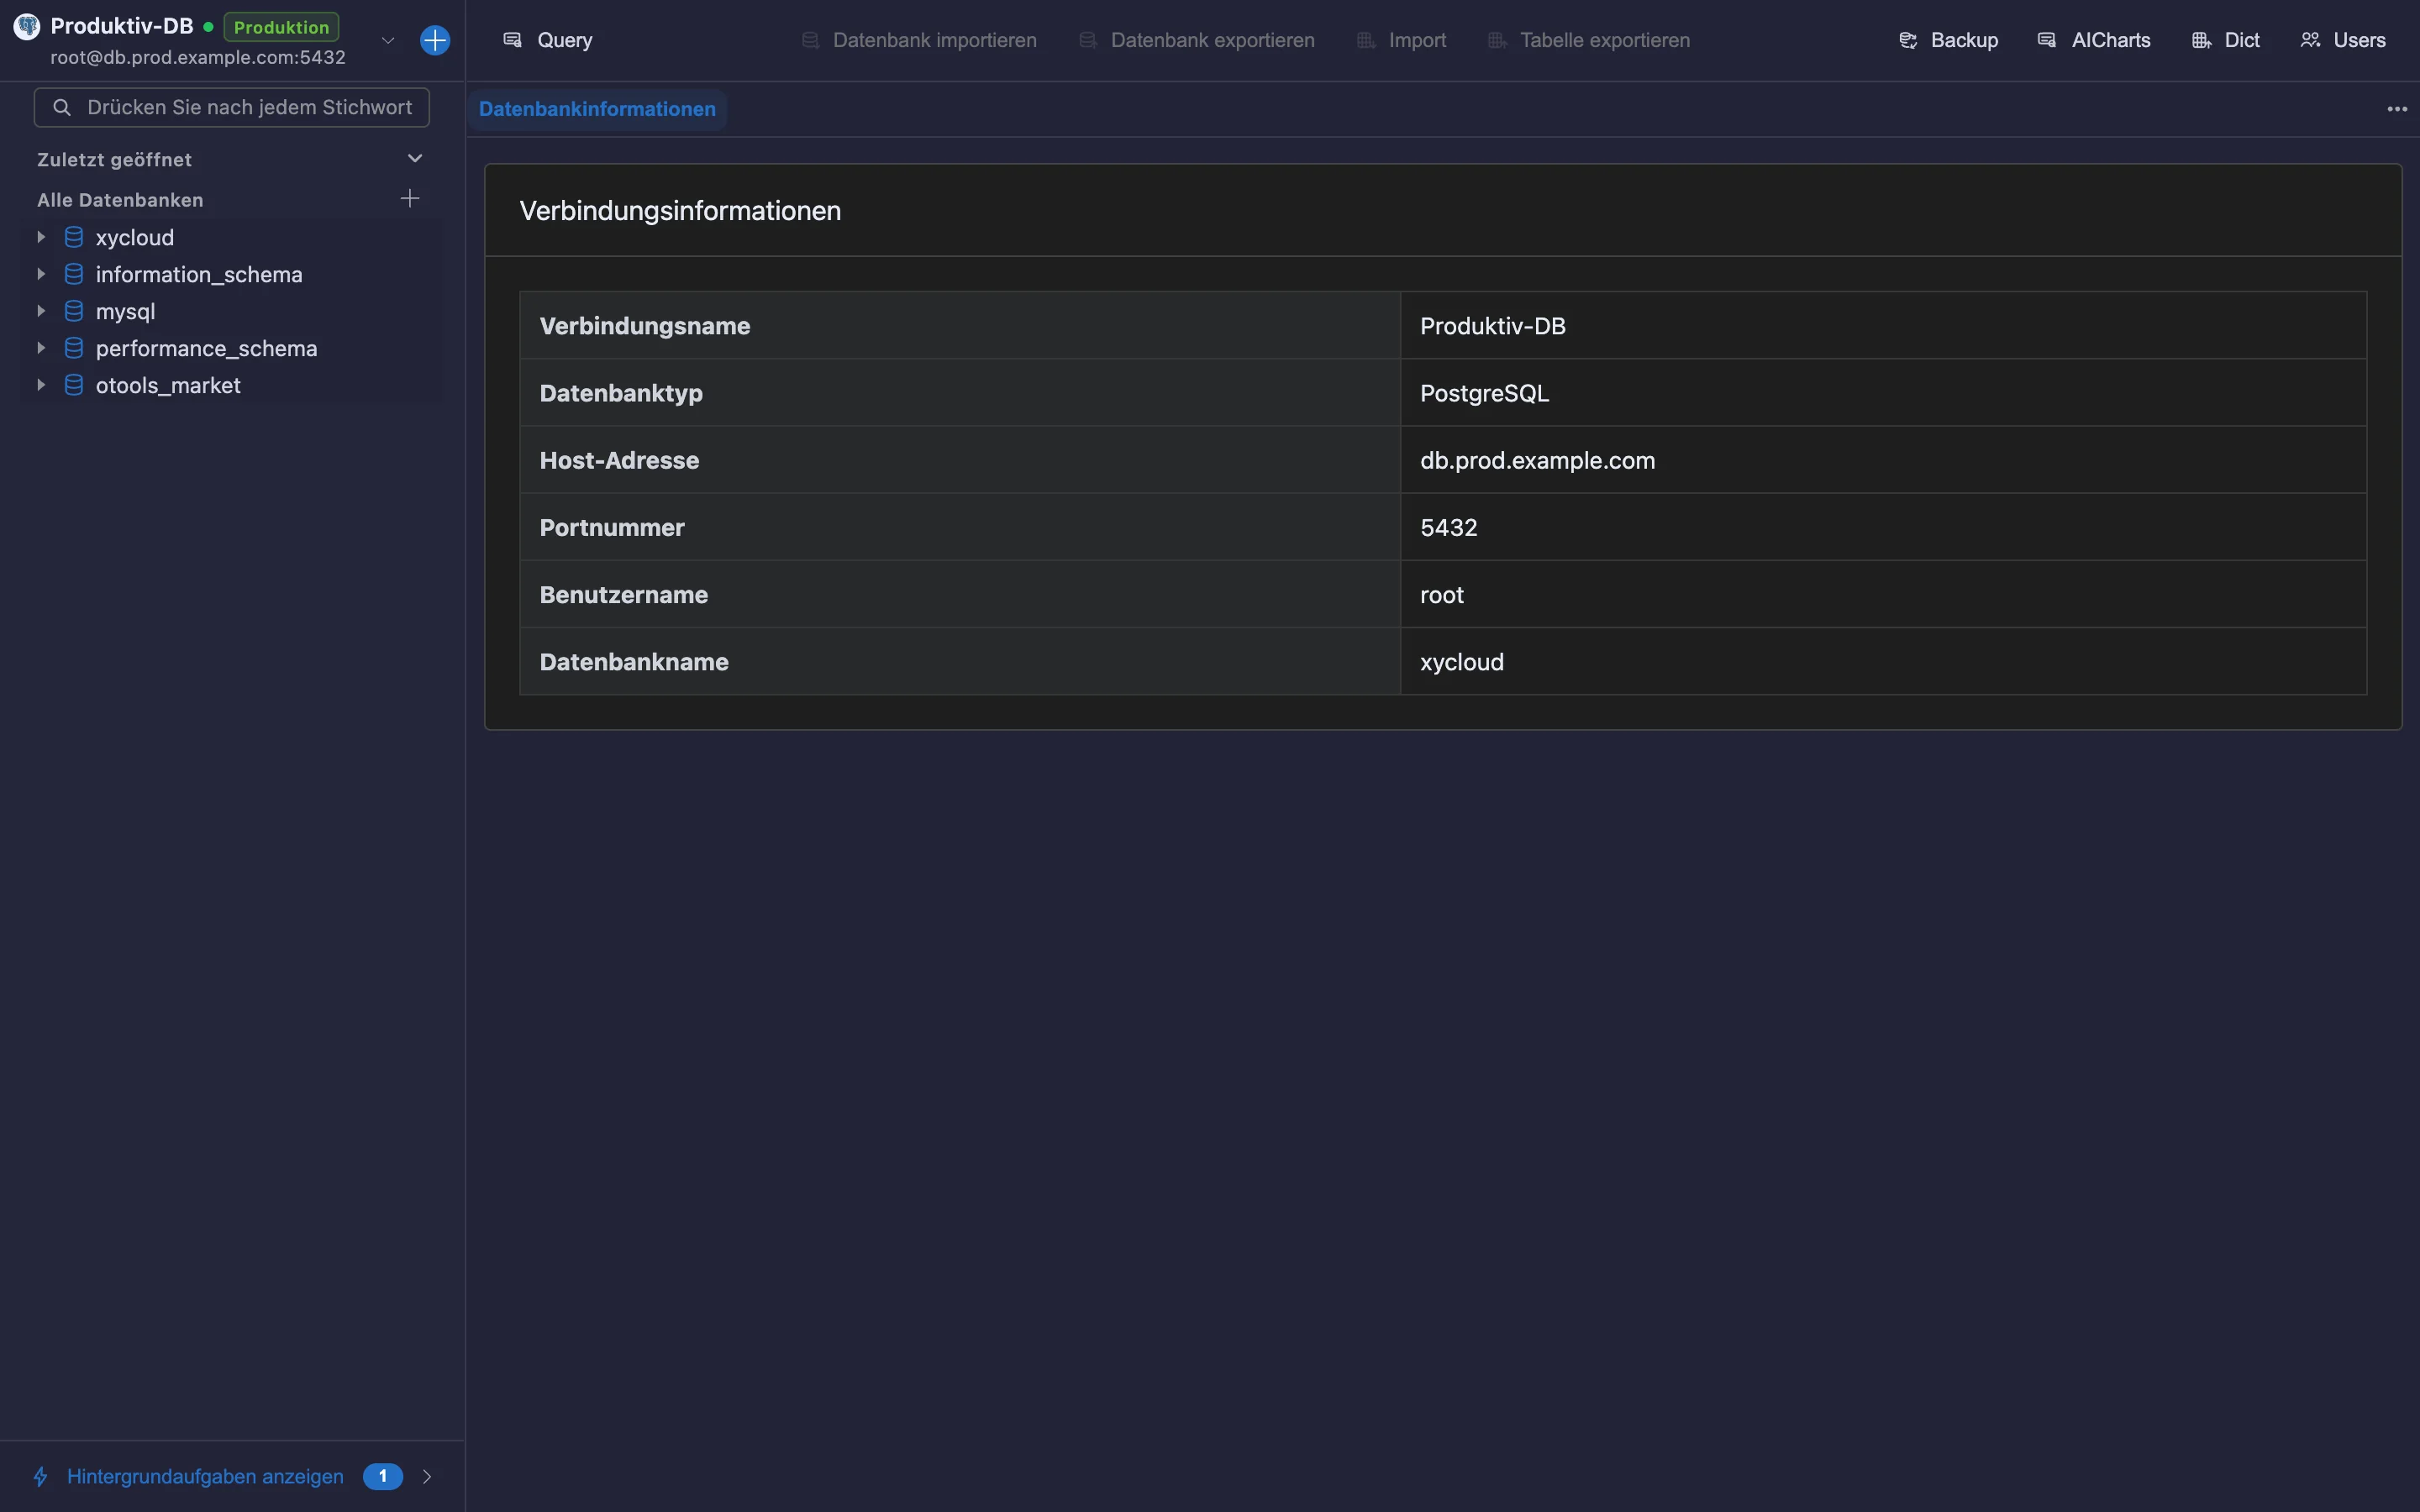
Task: Select the mysql database icon
Action: (x=74, y=311)
